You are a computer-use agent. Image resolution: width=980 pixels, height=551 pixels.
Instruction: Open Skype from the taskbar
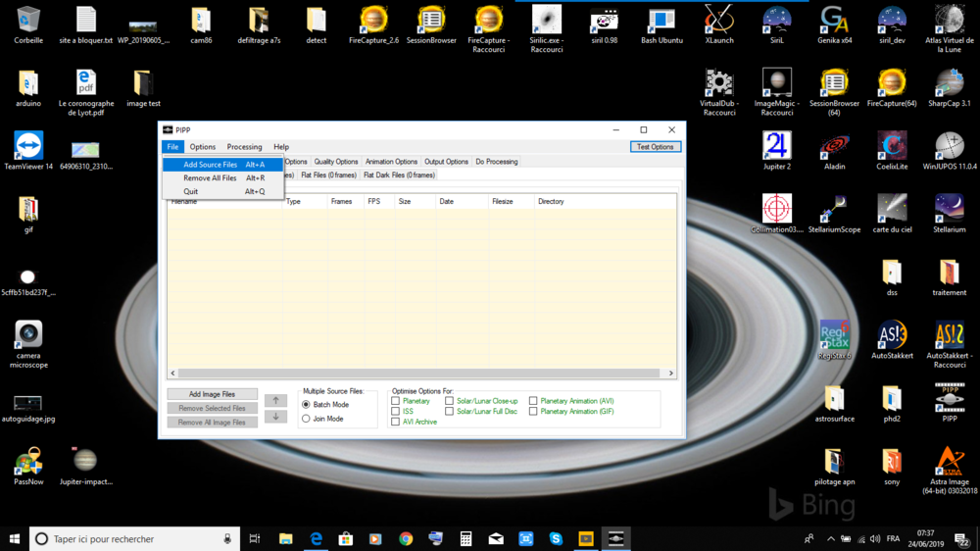click(556, 538)
